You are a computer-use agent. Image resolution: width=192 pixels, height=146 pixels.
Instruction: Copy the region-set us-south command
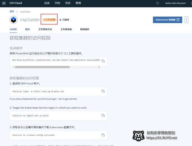[103, 115]
